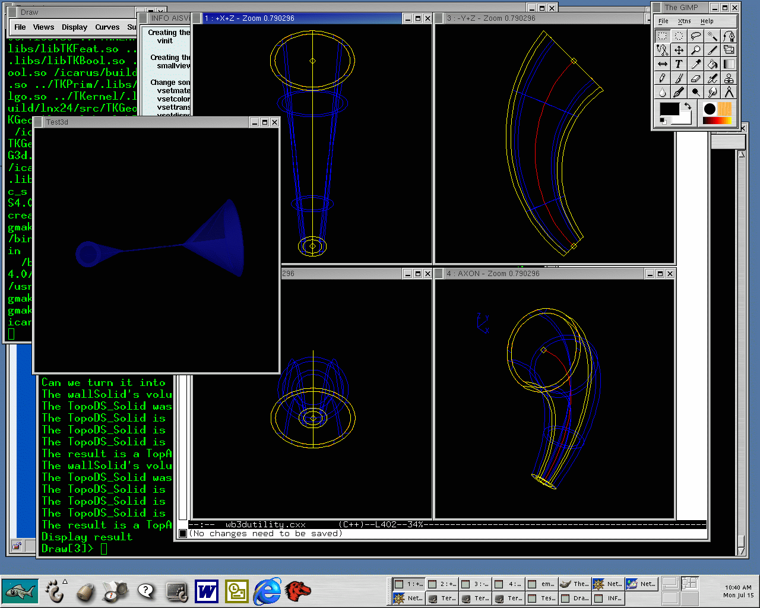Choose the Ellipse Select tool
760x608 pixels.
coord(679,36)
